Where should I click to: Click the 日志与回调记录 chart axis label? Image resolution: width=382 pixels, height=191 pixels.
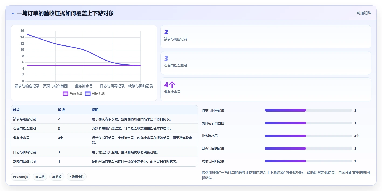tap(112, 86)
